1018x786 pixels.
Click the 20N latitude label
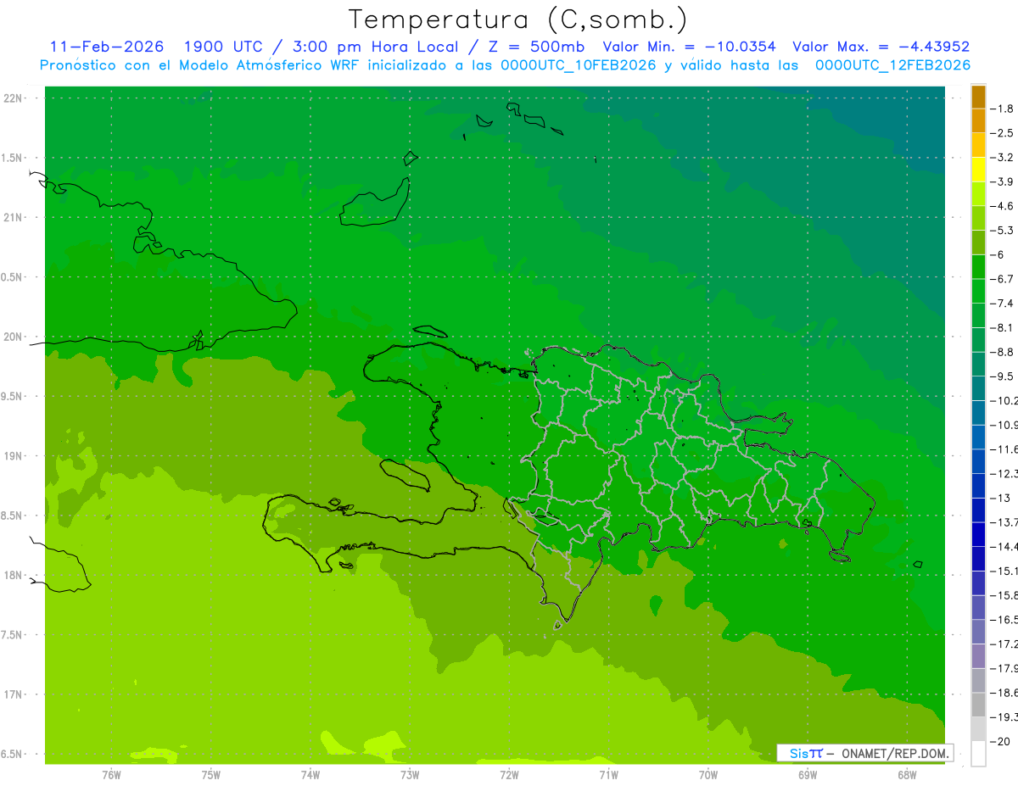coord(14,337)
